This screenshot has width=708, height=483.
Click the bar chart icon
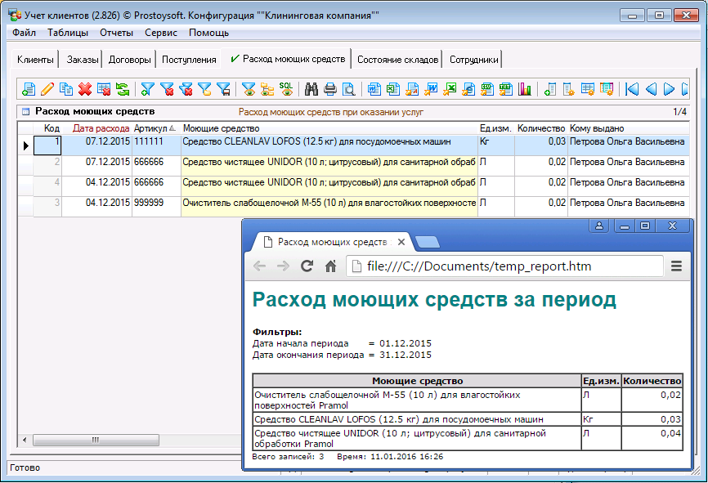tap(524, 89)
